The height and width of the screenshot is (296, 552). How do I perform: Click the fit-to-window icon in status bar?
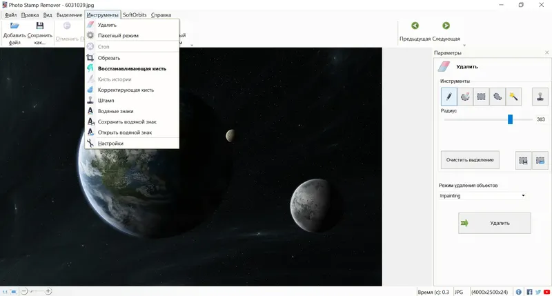click(13, 292)
